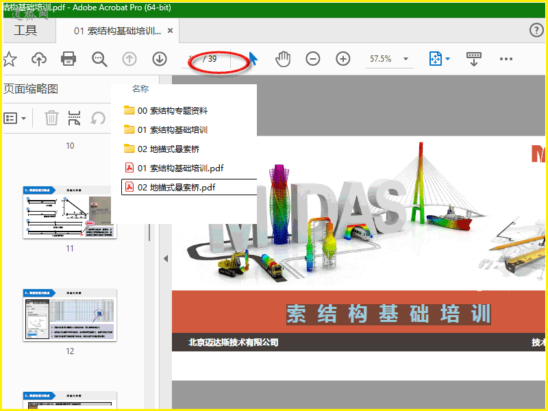Click the folder icon of 02 地锚式悬索桥 folder
Image resolution: width=548 pixels, height=411 pixels.
tap(129, 149)
